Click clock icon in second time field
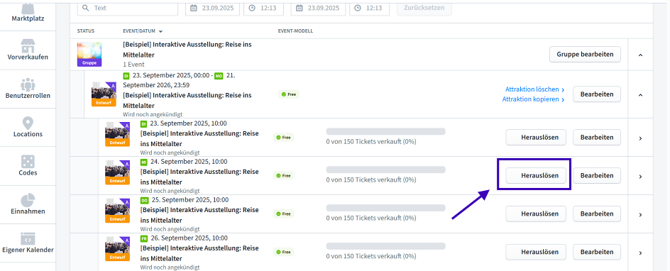The image size is (670, 271). click(358, 8)
